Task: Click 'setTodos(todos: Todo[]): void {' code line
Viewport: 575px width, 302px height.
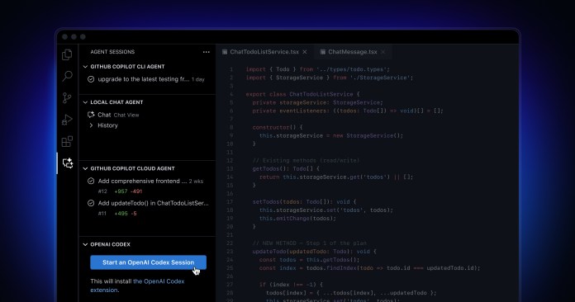Action: point(304,201)
